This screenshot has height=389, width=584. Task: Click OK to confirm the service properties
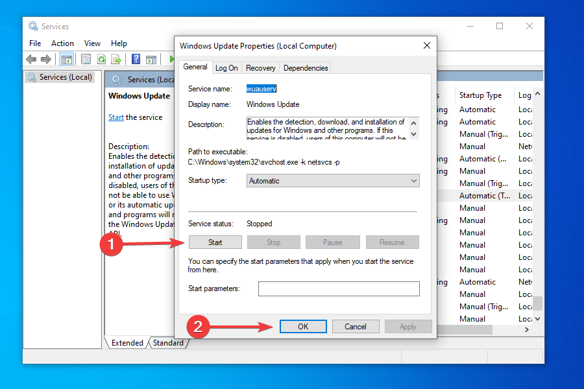pos(303,326)
